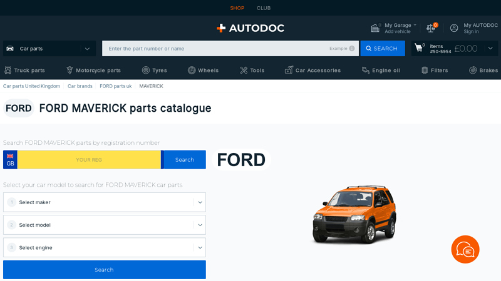Click the MAVERICK breadcrumb text
501x281 pixels.
pyautogui.click(x=151, y=86)
